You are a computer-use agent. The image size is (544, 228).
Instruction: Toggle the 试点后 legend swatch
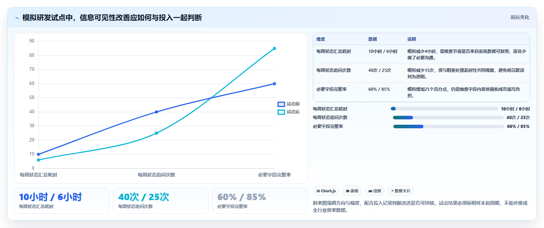tap(281, 112)
